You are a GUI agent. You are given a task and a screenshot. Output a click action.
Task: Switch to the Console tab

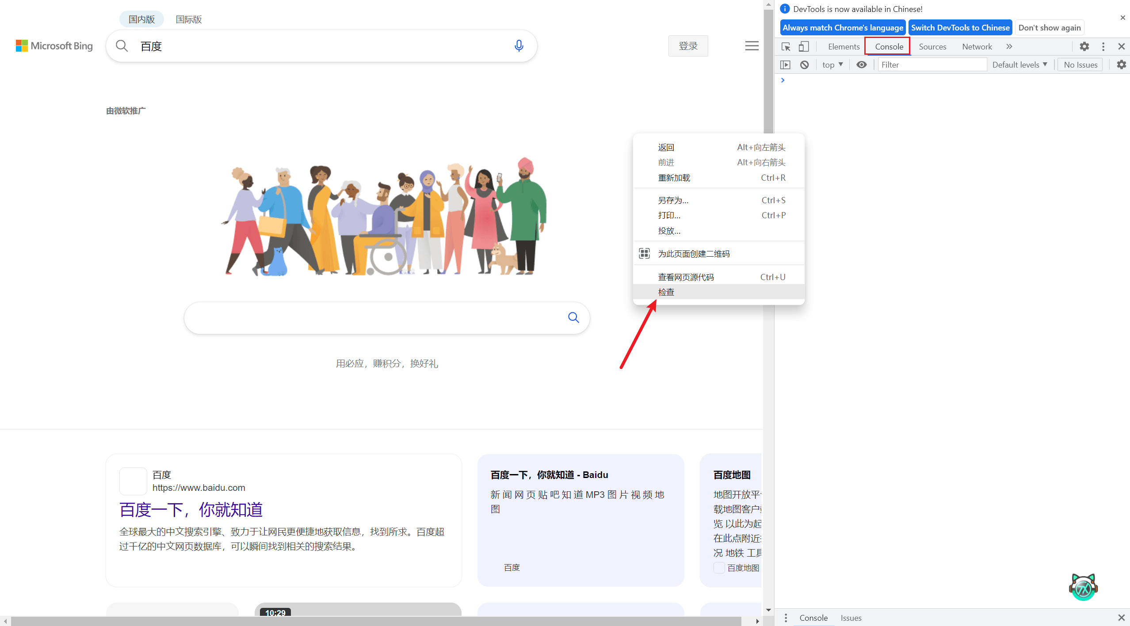click(889, 46)
